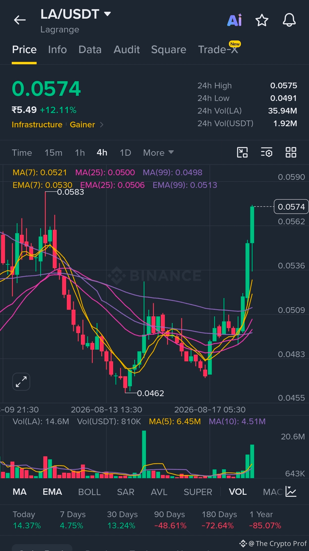
Task: Tap the 0.0583 chart high marker
Action: pos(70,192)
